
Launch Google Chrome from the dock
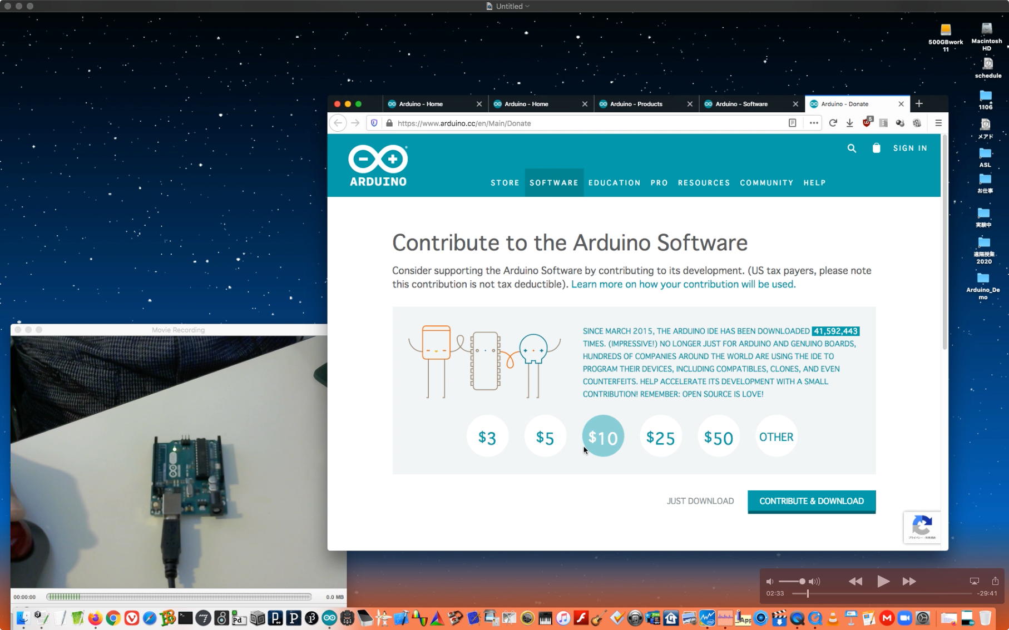pyautogui.click(x=113, y=618)
